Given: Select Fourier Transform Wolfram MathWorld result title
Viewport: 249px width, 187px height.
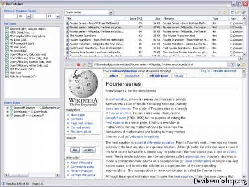Looking at the screenshot, I should point(96,40).
